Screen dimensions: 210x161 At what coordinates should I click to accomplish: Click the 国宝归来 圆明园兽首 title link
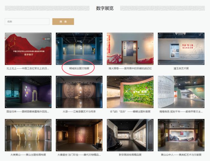tap(28, 112)
